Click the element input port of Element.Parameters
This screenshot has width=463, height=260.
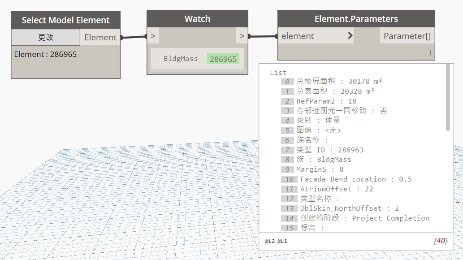pyautogui.click(x=316, y=36)
